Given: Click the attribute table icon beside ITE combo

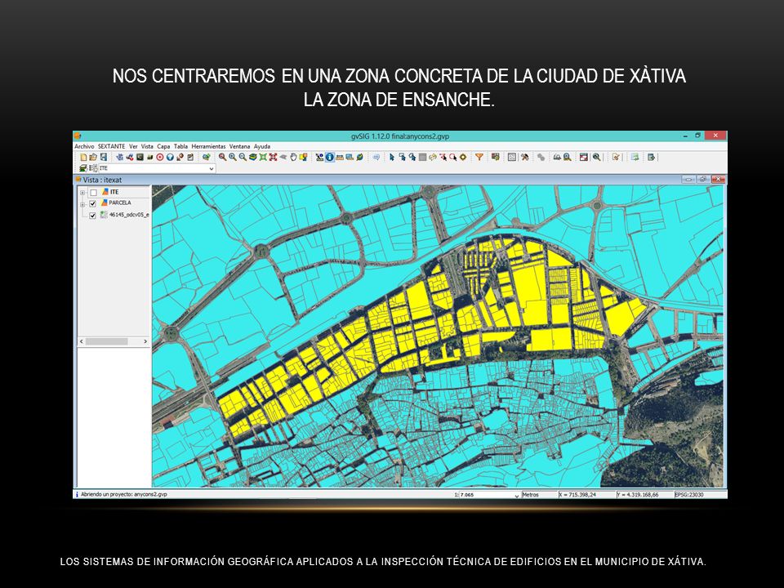Looking at the screenshot, I should pos(93,168).
